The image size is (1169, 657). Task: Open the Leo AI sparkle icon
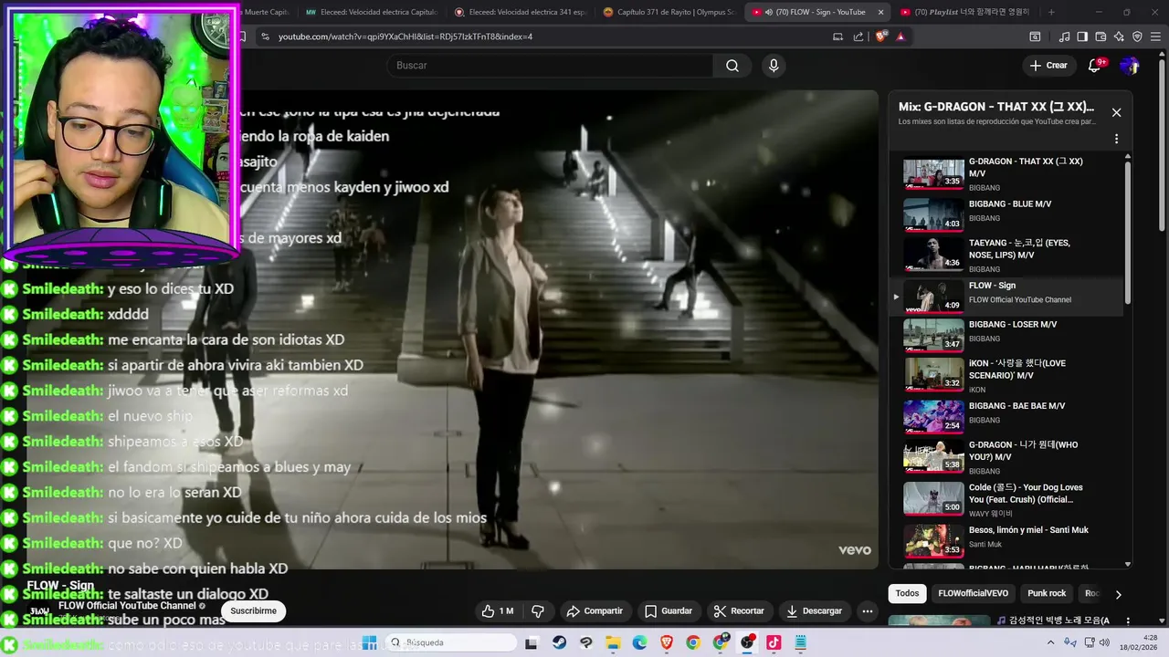(x=1119, y=36)
